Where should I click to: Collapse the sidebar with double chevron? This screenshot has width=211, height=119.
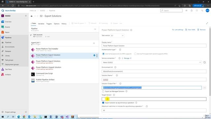[26, 112]
